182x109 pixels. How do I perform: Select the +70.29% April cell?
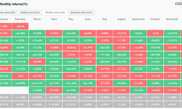(54, 76)
